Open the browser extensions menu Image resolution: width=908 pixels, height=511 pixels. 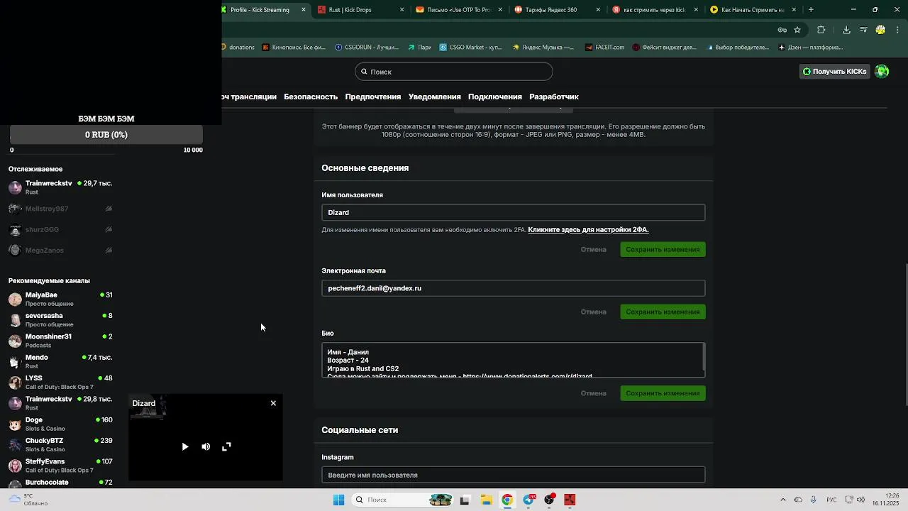pyautogui.click(x=821, y=30)
